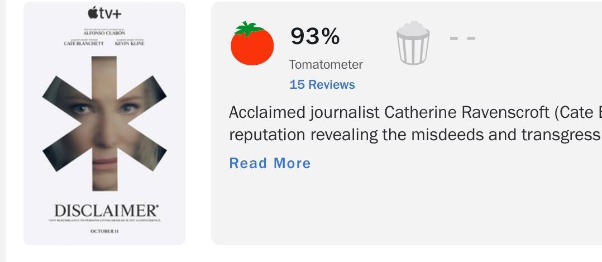The image size is (602, 262).
Task: Click the empty audience score dashes
Action: pyautogui.click(x=462, y=38)
